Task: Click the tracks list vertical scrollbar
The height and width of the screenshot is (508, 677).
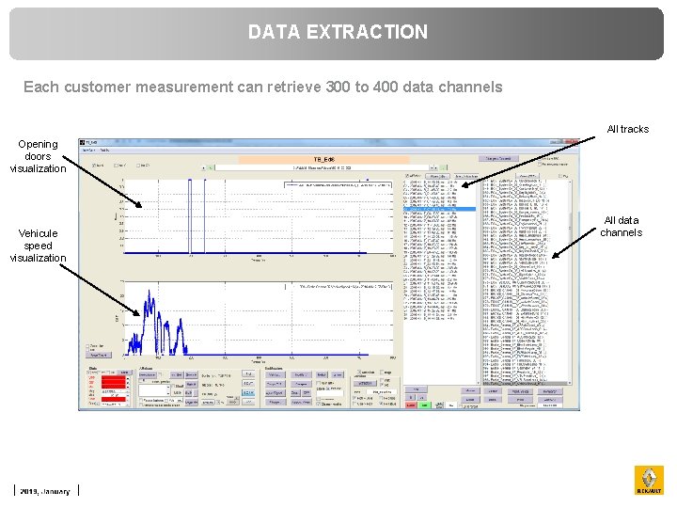Action: click(x=479, y=281)
